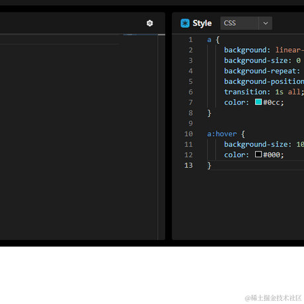Select line number 13 in gutter
The height and width of the screenshot is (304, 304).
(x=188, y=165)
